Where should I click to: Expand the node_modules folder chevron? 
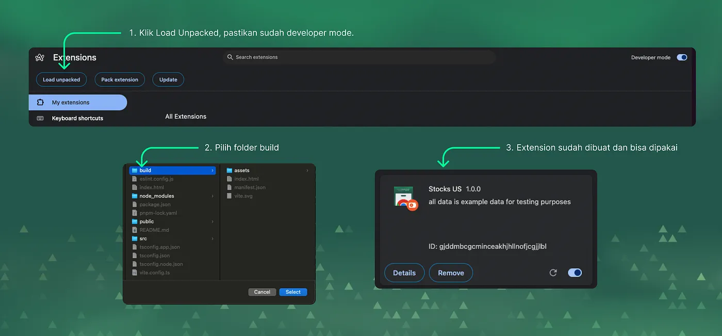tap(212, 196)
